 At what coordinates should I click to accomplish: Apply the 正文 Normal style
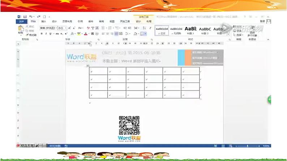[x=162, y=31]
